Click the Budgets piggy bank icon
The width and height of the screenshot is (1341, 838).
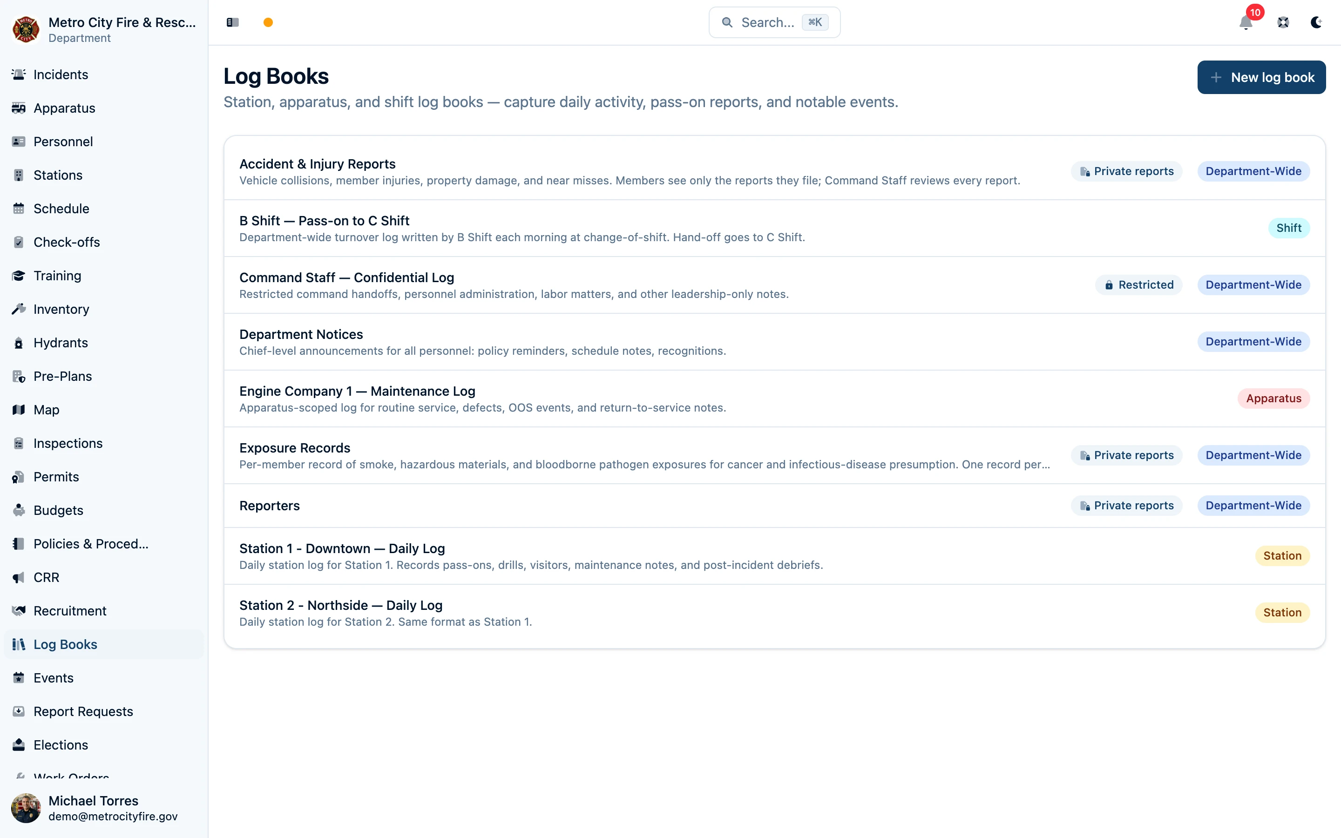(x=19, y=510)
